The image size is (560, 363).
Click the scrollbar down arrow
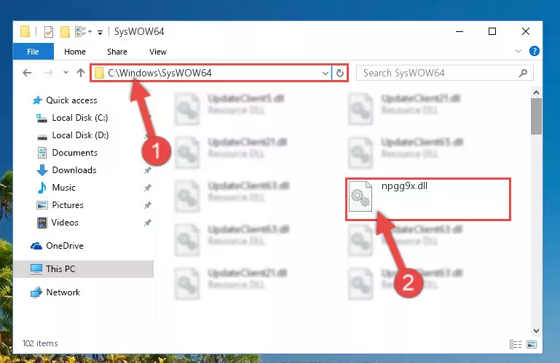(x=536, y=331)
